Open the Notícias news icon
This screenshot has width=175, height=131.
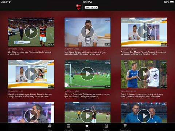pos(106,126)
